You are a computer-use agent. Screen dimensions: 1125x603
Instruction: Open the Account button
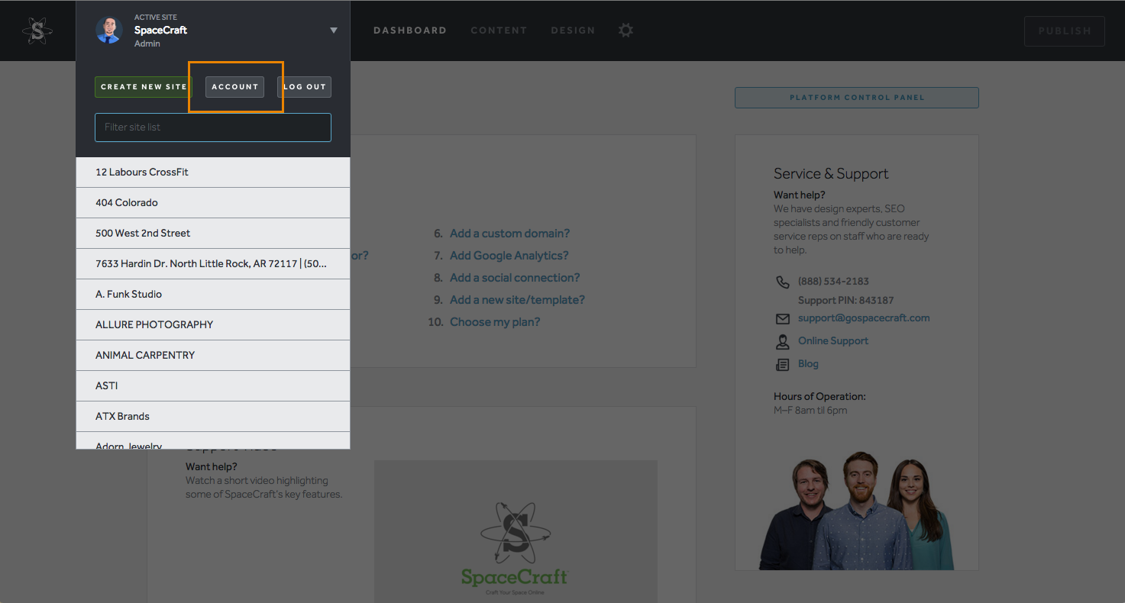(x=235, y=87)
